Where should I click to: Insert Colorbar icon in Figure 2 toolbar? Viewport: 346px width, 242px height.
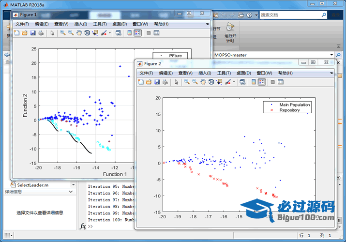[254, 82]
